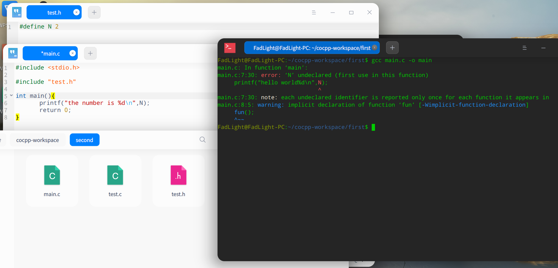Maximize the test.h editor window
The height and width of the screenshot is (268, 558).
coord(351,12)
